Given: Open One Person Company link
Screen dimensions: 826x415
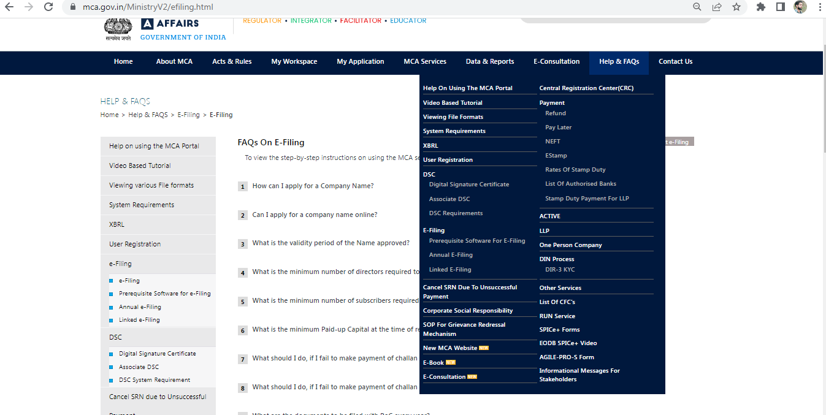Looking at the screenshot, I should point(570,245).
